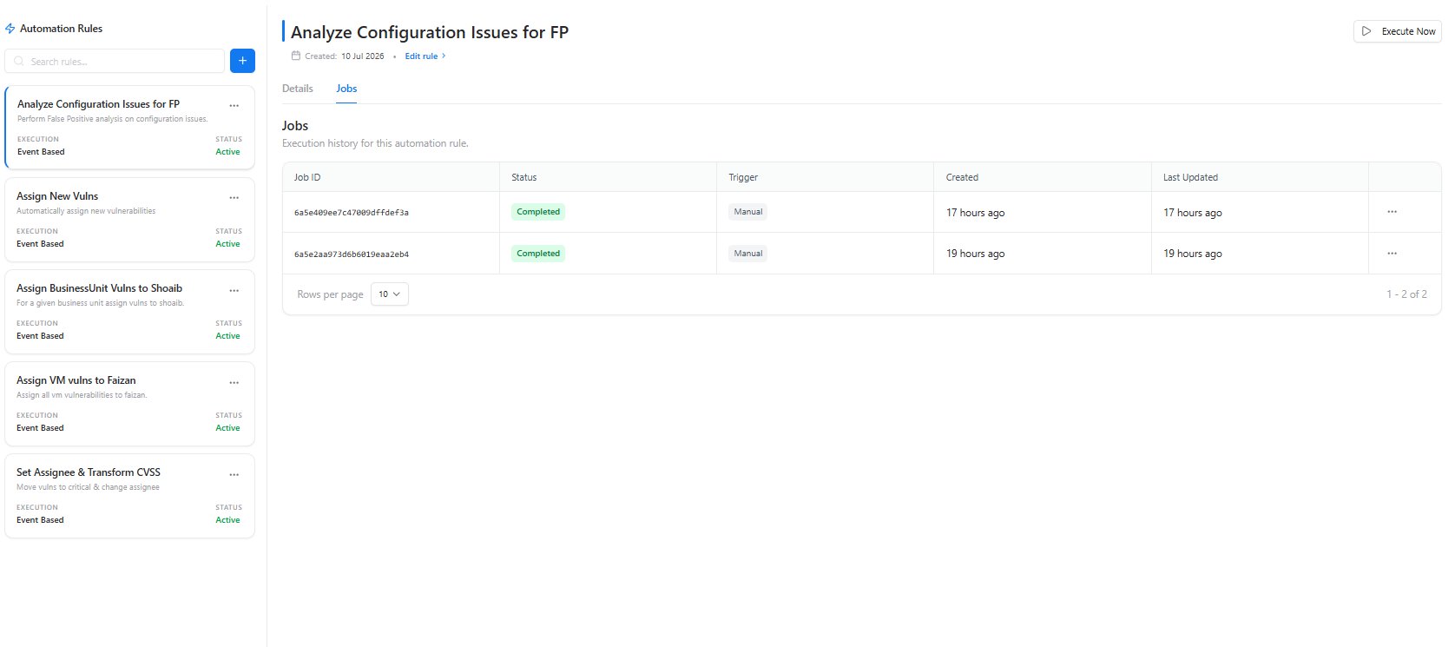Run the rule with Execute Now
Image resolution: width=1455 pixels, height=647 pixels.
point(1397,31)
